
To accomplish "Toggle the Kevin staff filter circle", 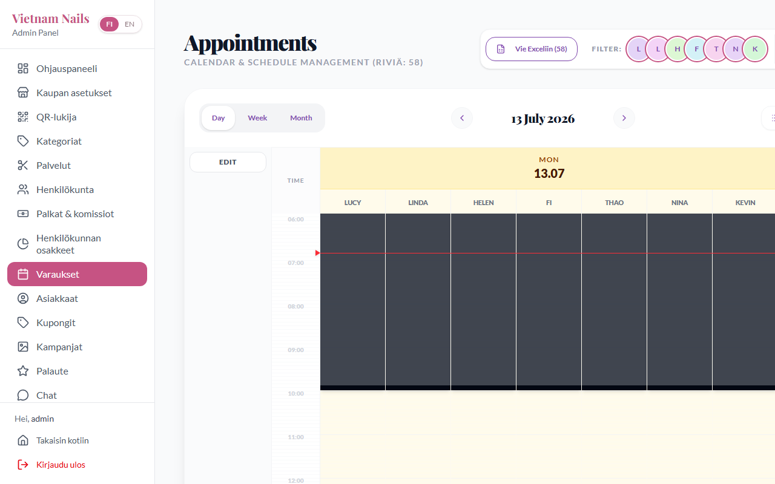I will pos(755,49).
